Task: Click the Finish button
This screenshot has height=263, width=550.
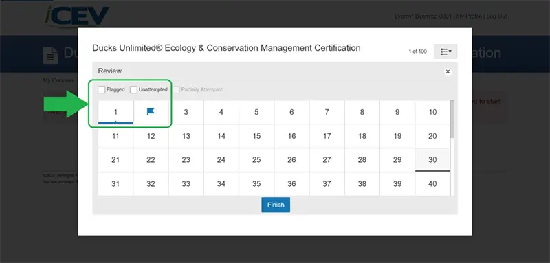Action: (x=276, y=205)
